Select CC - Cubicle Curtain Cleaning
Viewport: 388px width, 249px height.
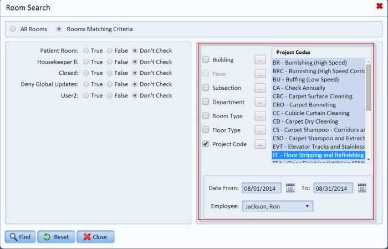click(x=319, y=113)
